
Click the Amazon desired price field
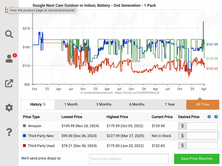click(x=202, y=126)
